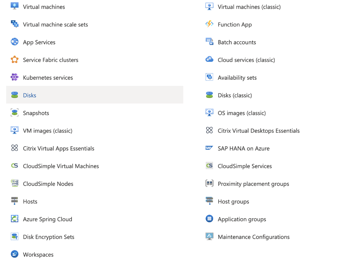Open Disk Encryption Sets link
The width and height of the screenshot is (352, 269).
pos(49,237)
